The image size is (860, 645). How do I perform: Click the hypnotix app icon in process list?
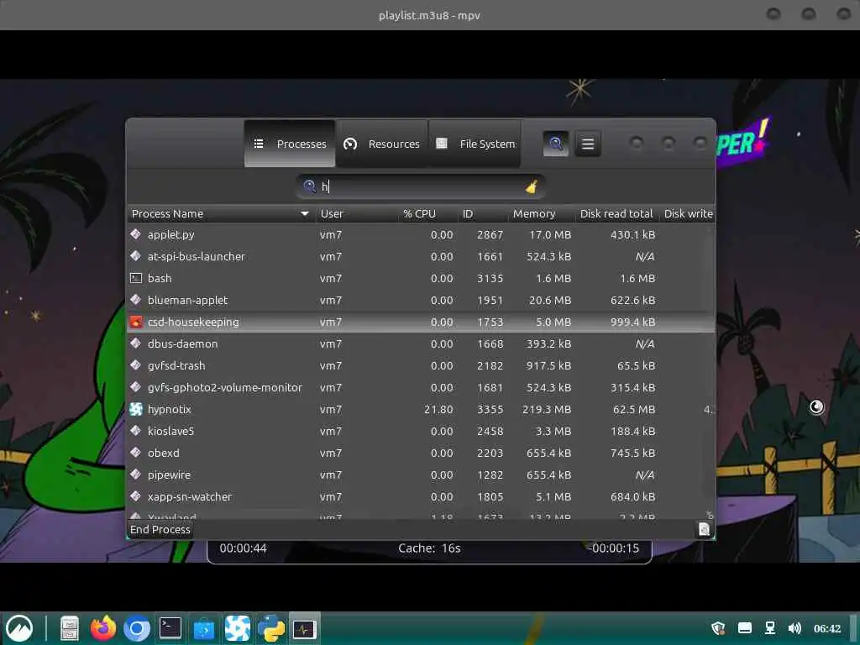[x=135, y=409]
